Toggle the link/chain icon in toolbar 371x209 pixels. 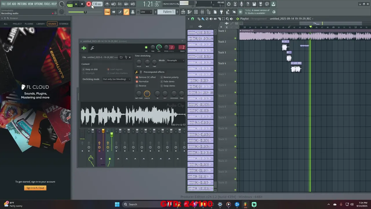126,12
